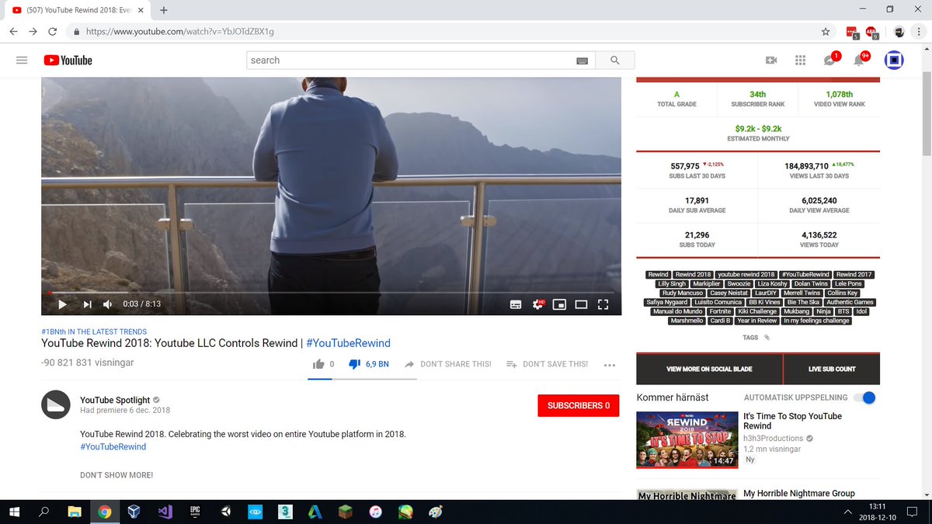Open the three-dot more actions menu
This screenshot has height=524, width=932.
coord(609,365)
